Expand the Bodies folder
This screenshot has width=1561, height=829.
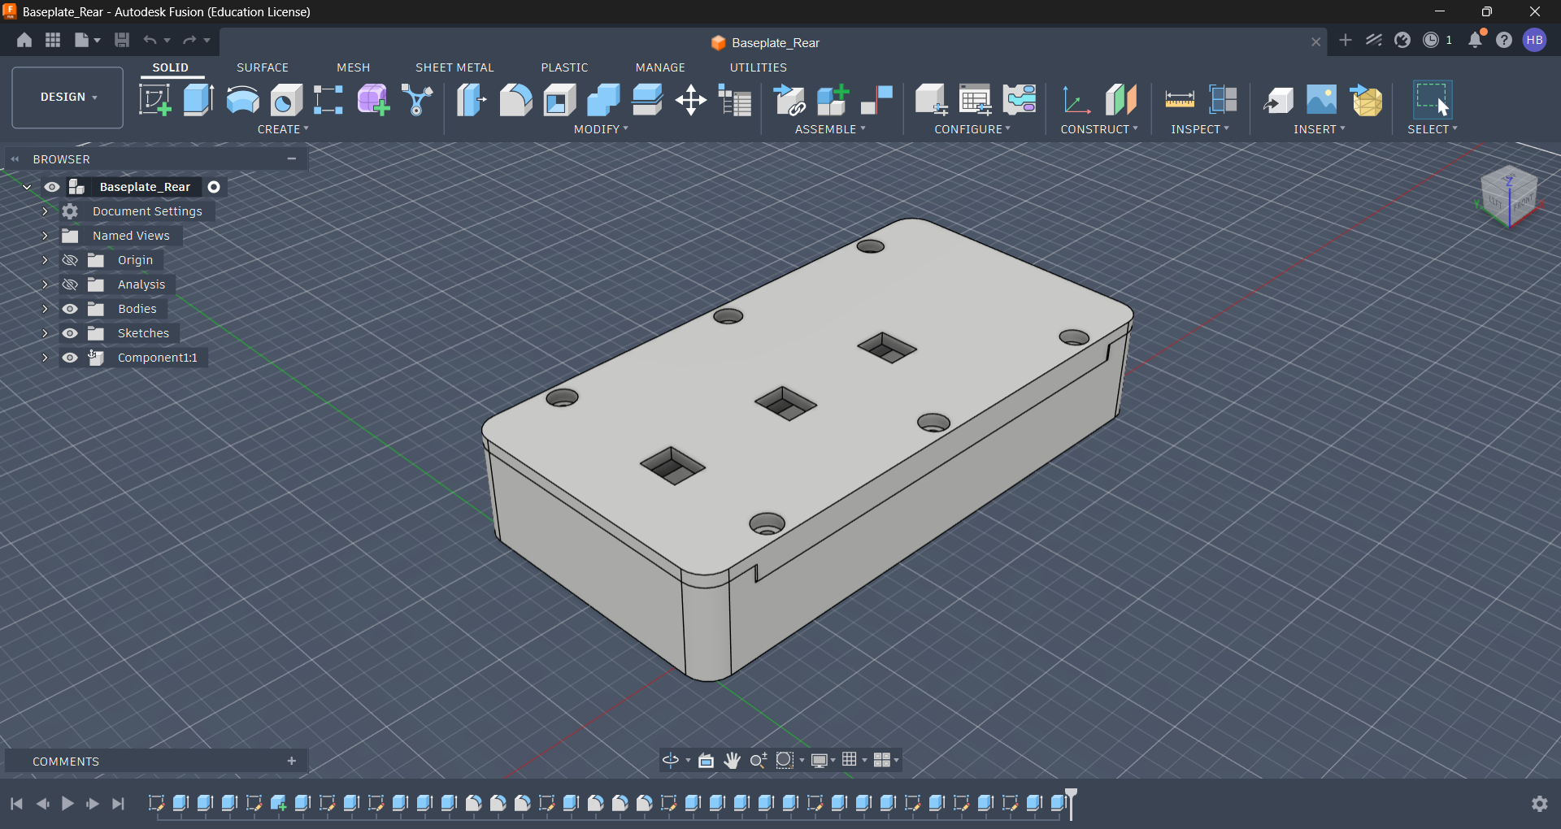click(x=45, y=309)
